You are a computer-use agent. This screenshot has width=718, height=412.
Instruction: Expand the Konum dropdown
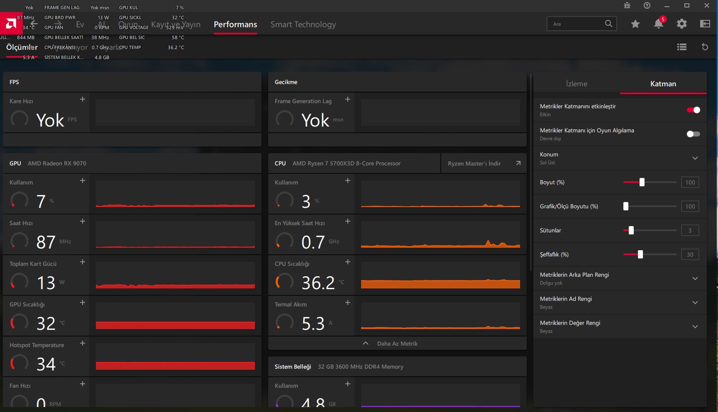[x=695, y=158]
